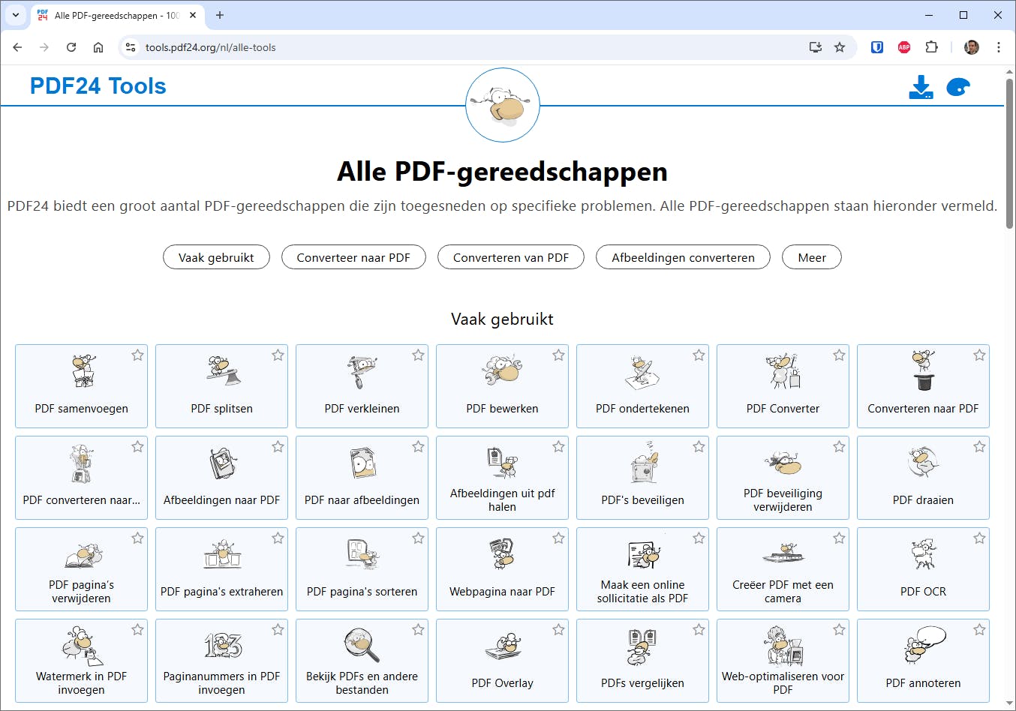
Task: Favorite Converteren naar PDF with its star
Action: pyautogui.click(x=980, y=355)
